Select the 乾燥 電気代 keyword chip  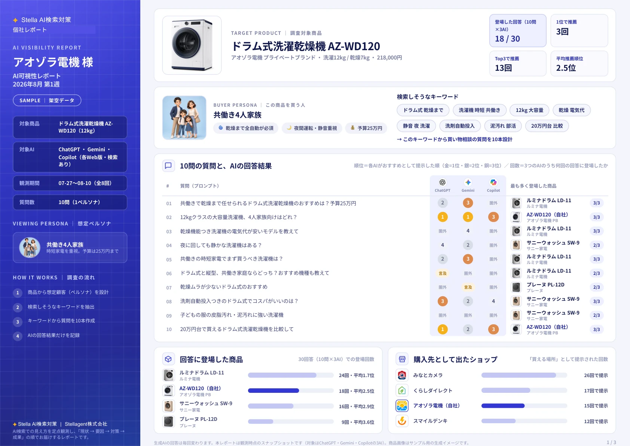point(571,110)
